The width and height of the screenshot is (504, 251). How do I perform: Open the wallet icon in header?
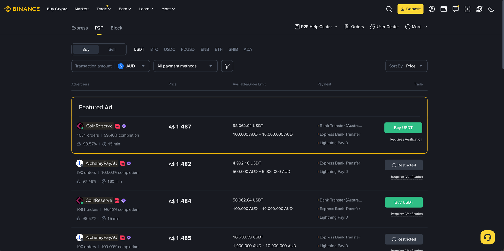444,9
